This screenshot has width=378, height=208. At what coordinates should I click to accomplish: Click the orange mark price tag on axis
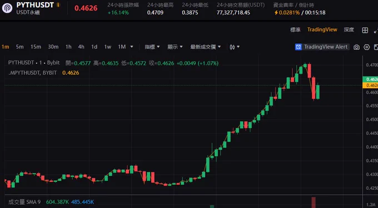370,85
